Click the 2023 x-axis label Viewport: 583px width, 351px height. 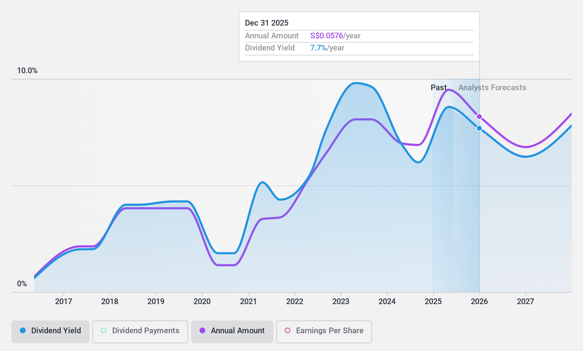point(341,302)
